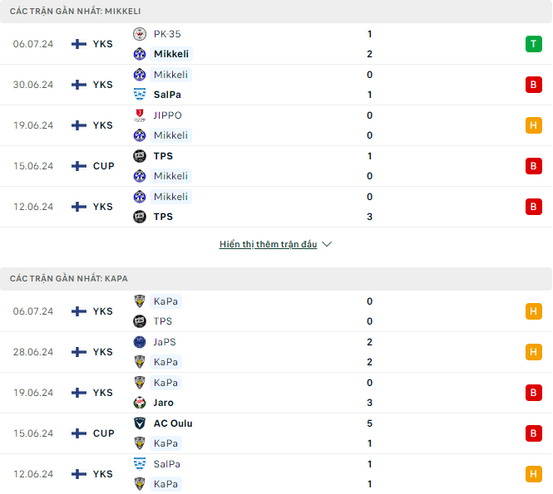Click the JaPS team logo

[x=140, y=342]
